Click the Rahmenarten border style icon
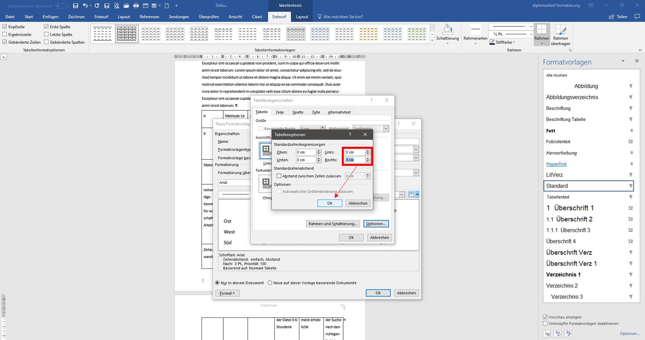The width and height of the screenshot is (645, 340). [475, 29]
